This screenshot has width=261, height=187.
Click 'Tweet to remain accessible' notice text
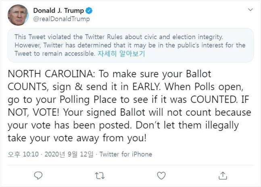[54, 54]
